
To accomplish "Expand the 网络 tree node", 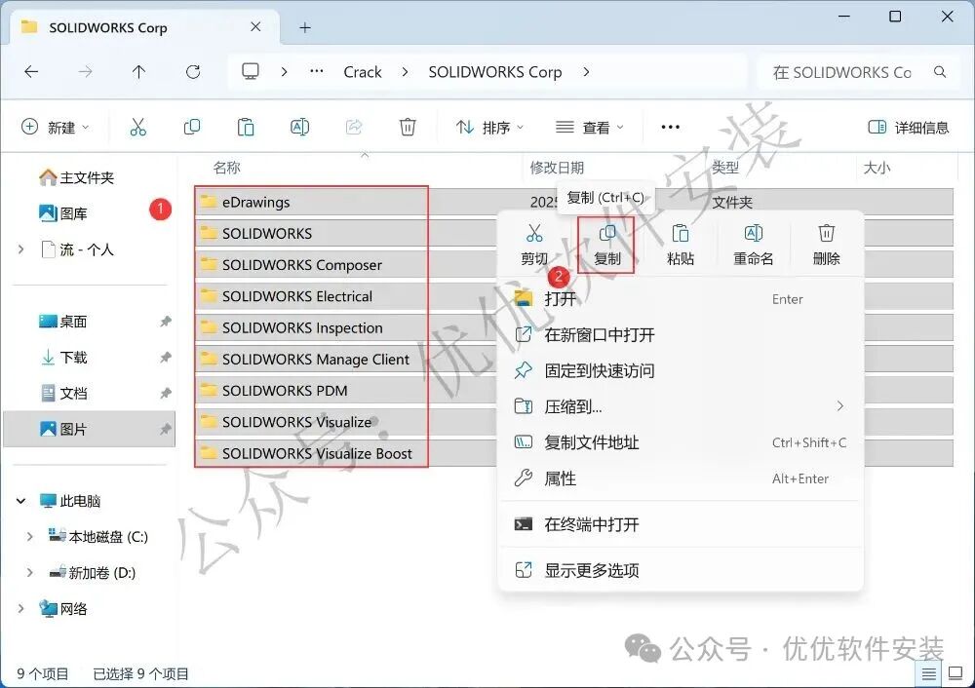I will point(21,608).
